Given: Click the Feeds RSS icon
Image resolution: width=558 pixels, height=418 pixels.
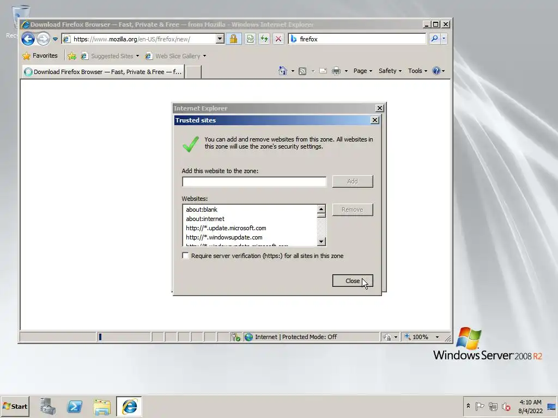Looking at the screenshot, I should pos(302,71).
